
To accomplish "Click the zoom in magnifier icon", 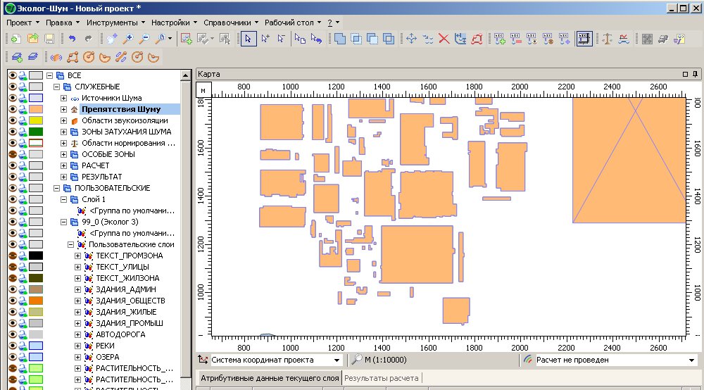I will tap(130, 39).
